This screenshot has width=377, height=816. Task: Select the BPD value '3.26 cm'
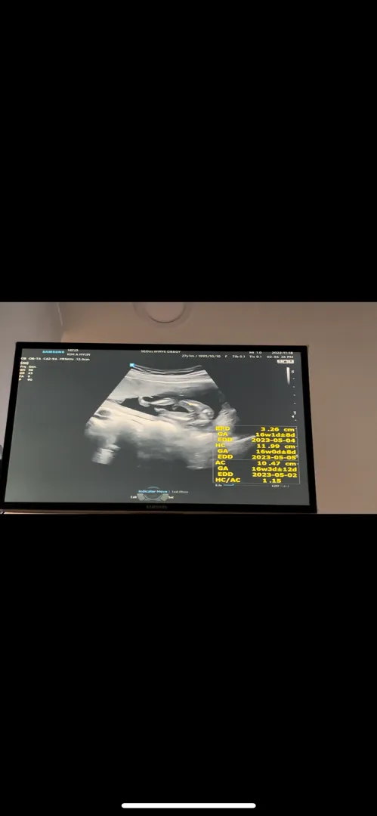[278, 429]
